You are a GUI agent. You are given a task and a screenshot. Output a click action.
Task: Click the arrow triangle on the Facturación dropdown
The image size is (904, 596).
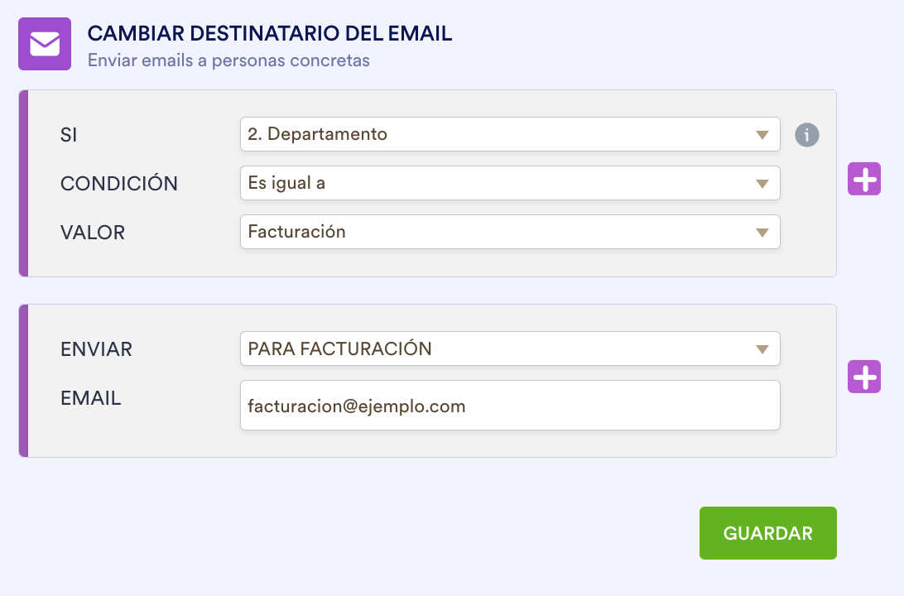(762, 233)
